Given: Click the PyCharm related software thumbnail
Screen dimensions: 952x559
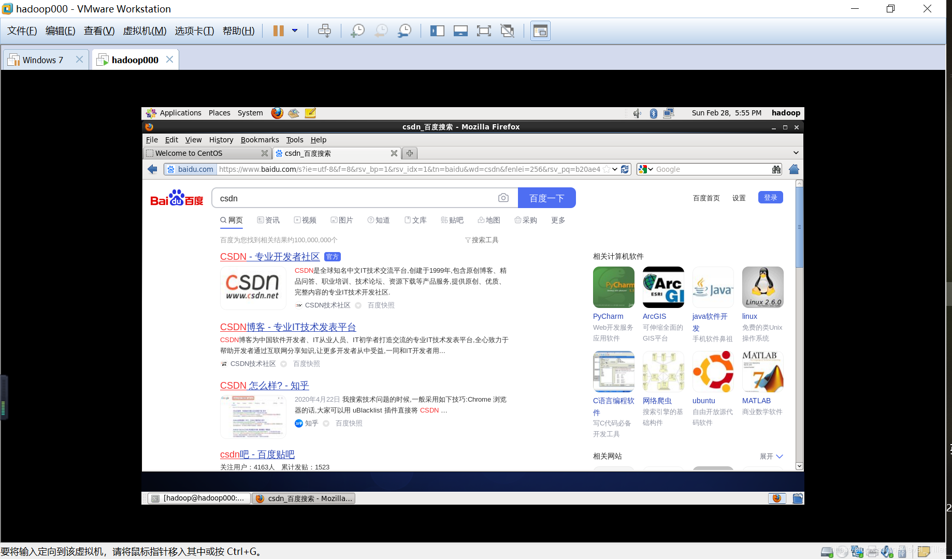Looking at the screenshot, I should click(614, 287).
